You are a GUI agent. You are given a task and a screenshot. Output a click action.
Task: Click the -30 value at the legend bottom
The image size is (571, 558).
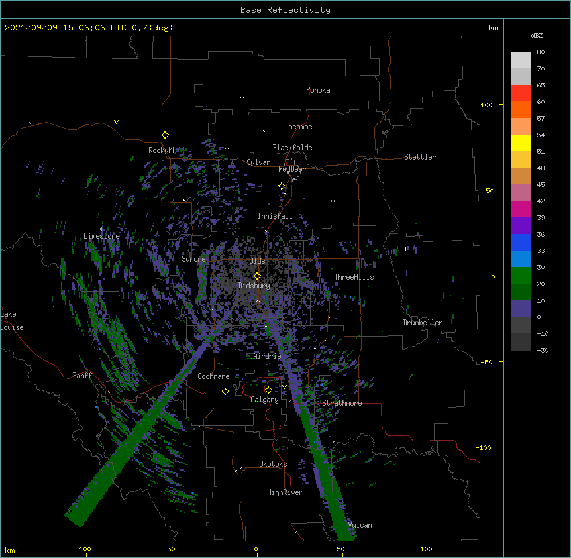pos(543,351)
